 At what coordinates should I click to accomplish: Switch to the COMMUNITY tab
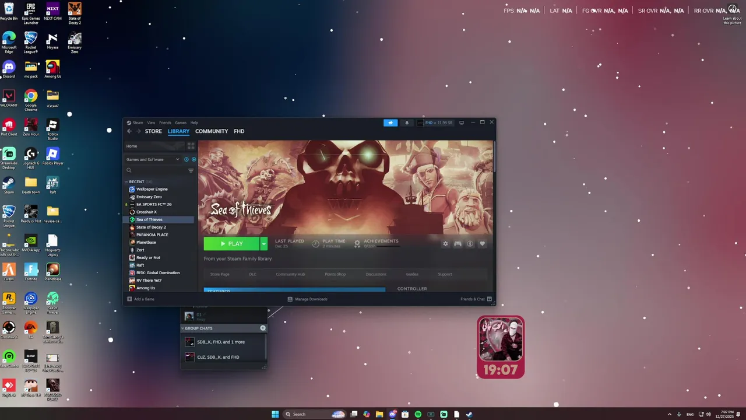click(212, 131)
